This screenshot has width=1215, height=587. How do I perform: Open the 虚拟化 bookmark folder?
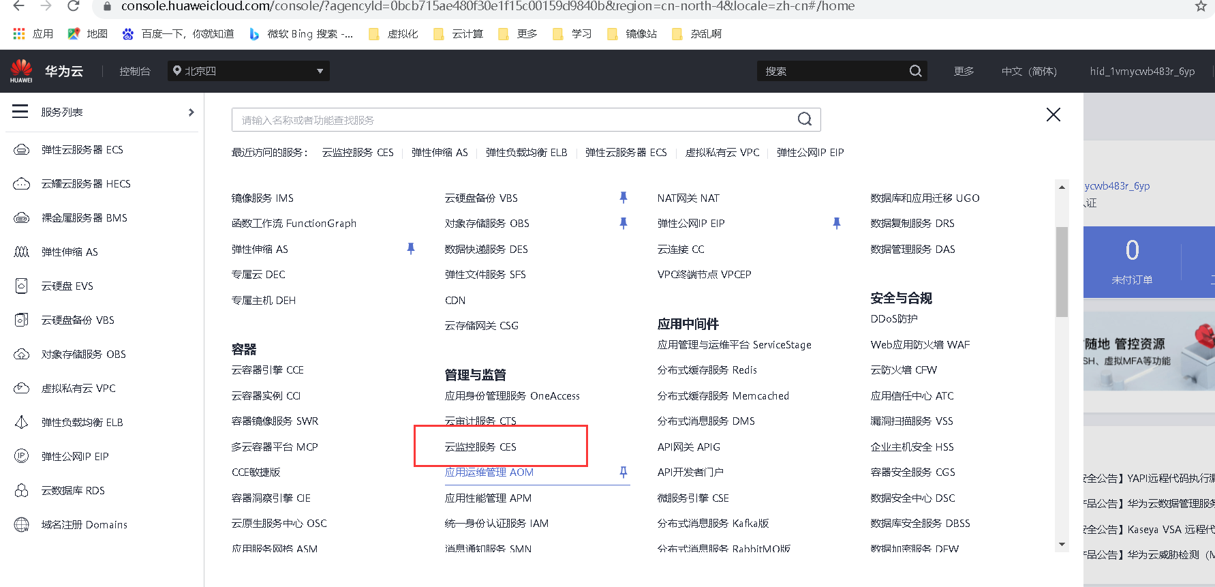[393, 33]
